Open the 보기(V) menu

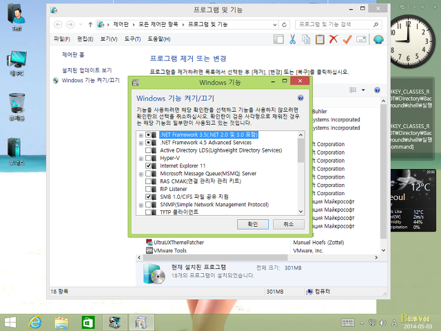[x=109, y=39]
